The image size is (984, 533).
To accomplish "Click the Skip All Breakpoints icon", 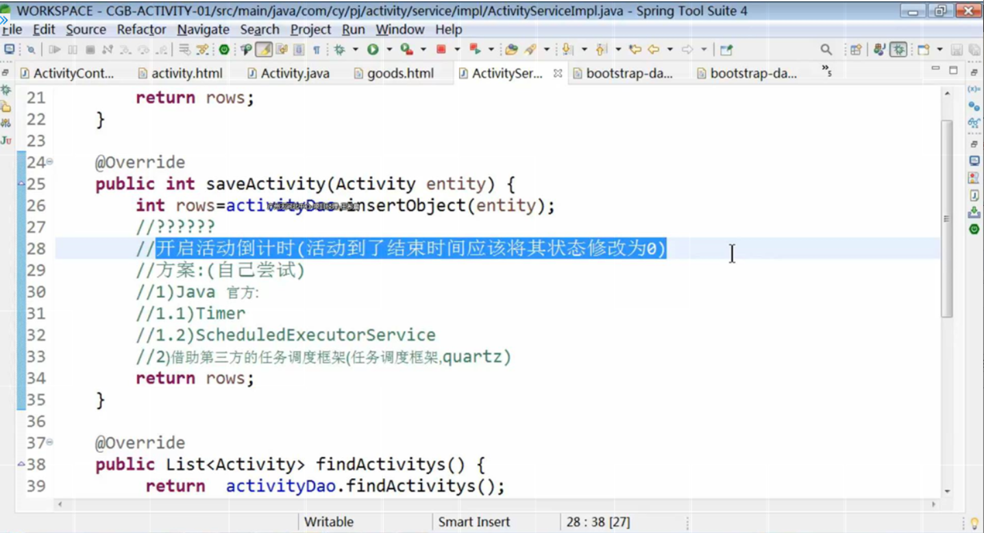I will [x=31, y=49].
